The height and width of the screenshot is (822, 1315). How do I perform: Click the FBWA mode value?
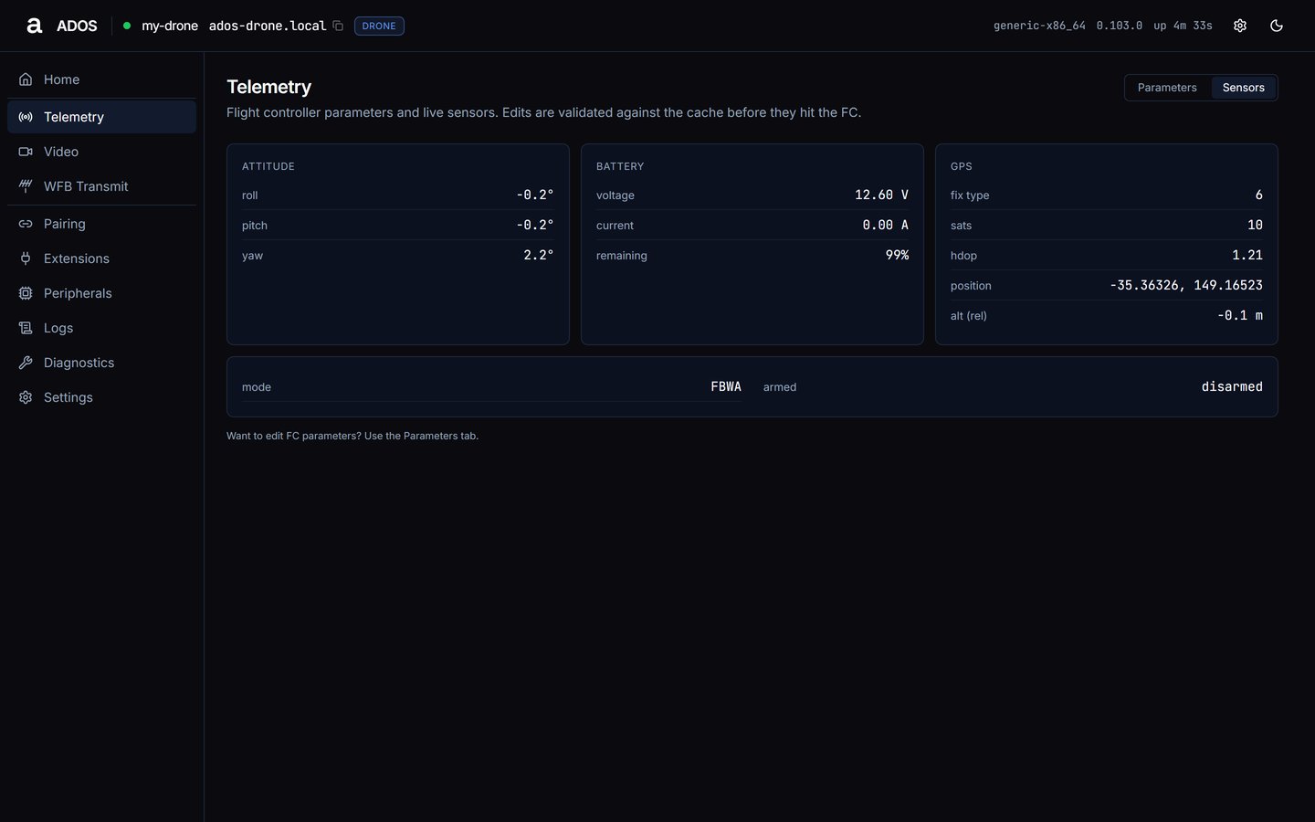726,386
